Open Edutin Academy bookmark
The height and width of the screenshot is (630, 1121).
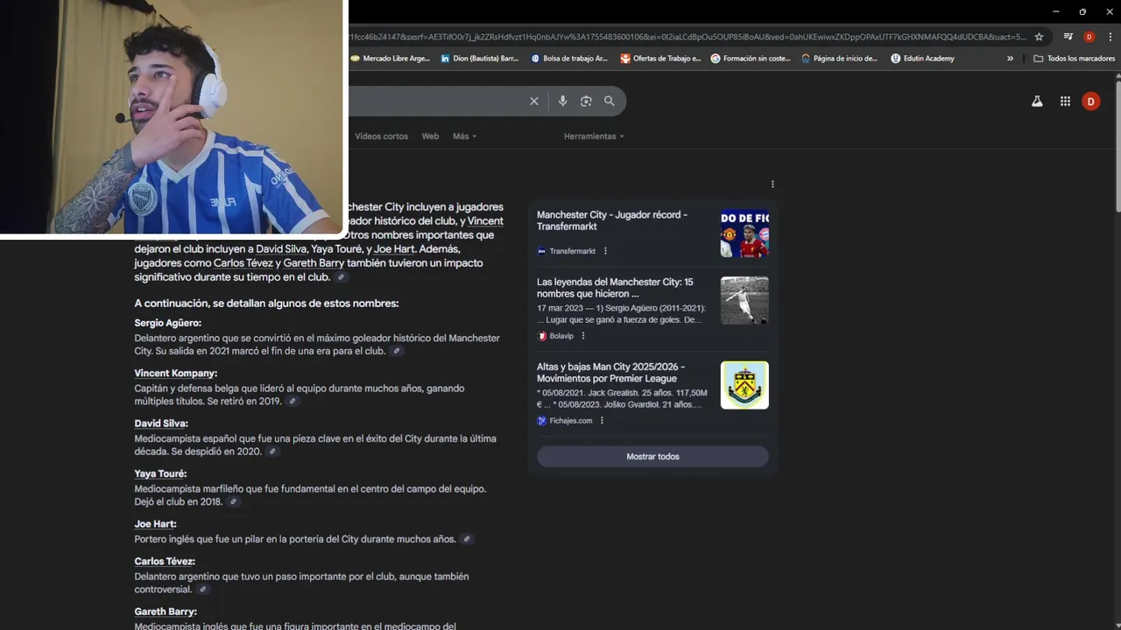922,59
